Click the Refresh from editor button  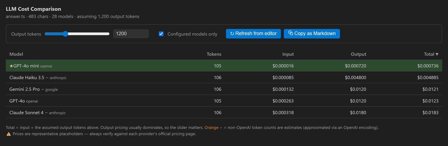coord(253,33)
